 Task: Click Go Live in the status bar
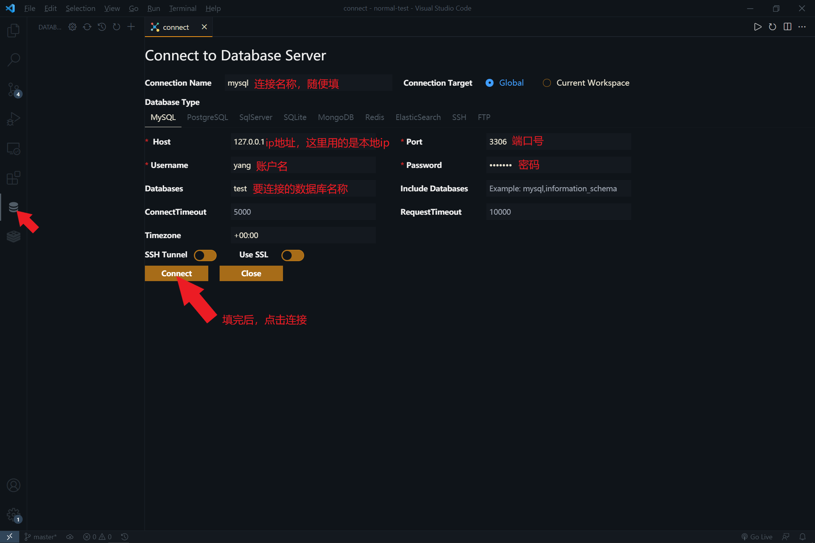(757, 537)
